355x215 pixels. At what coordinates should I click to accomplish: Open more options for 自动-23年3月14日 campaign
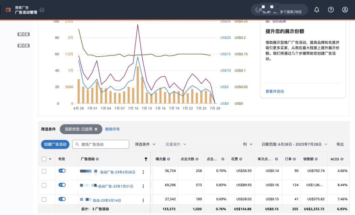click(x=143, y=200)
